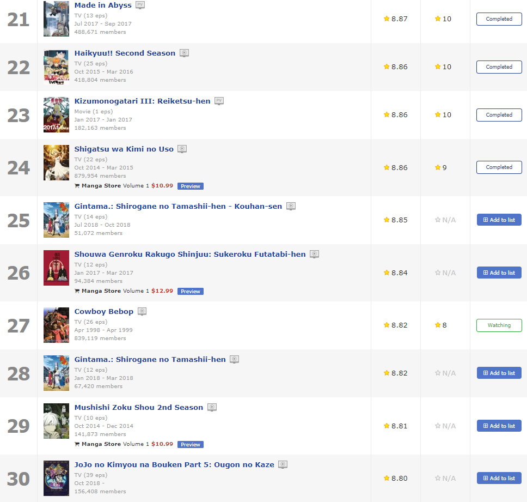Click Preview for the $12.99 Rakugo Shinjuu manga

tap(191, 292)
